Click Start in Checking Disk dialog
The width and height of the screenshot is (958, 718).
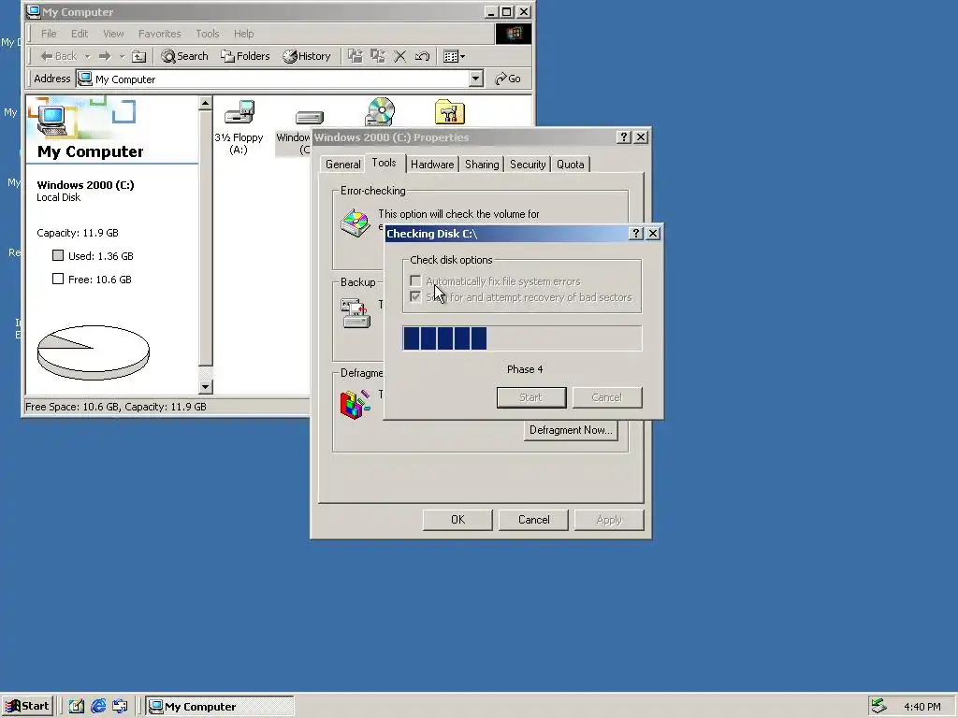click(x=531, y=397)
